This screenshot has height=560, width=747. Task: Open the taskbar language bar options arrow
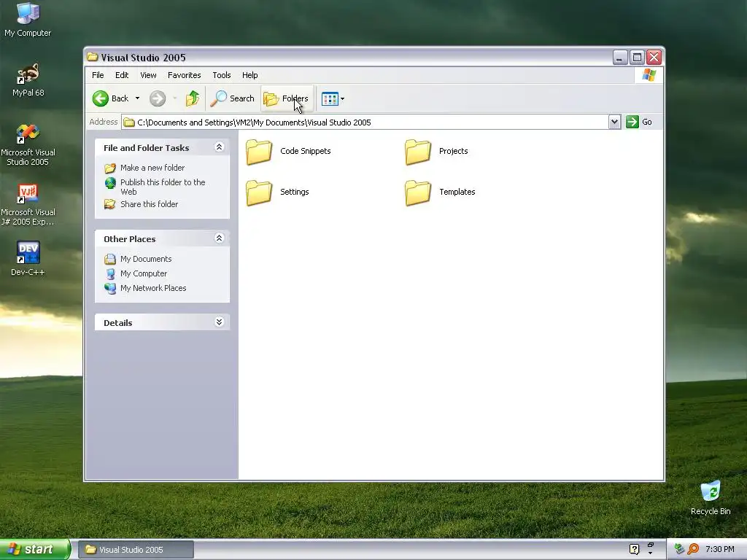click(x=650, y=553)
